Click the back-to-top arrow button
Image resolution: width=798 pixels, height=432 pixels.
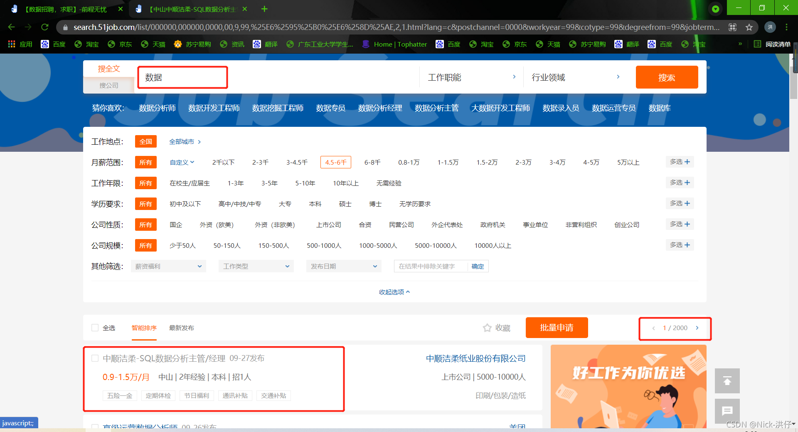click(x=727, y=381)
